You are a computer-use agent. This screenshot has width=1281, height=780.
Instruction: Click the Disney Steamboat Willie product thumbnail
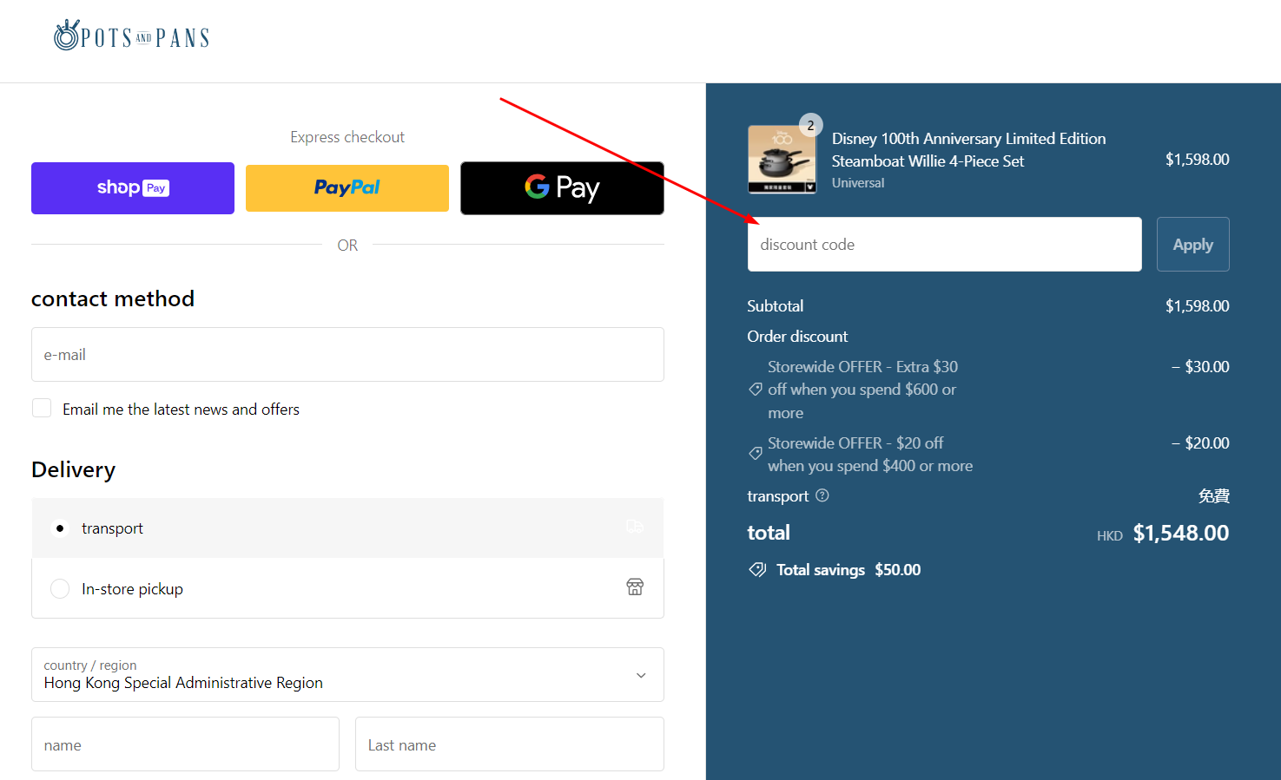(782, 160)
